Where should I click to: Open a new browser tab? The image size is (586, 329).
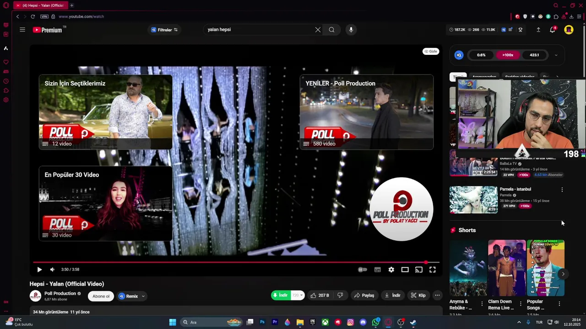(x=71, y=5)
